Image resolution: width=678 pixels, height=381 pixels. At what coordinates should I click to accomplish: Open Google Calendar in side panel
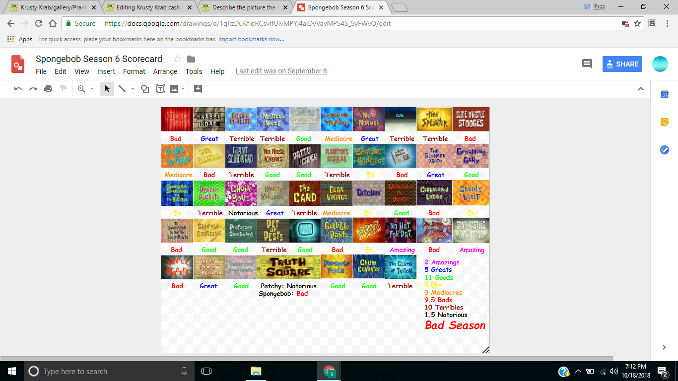pyautogui.click(x=664, y=95)
